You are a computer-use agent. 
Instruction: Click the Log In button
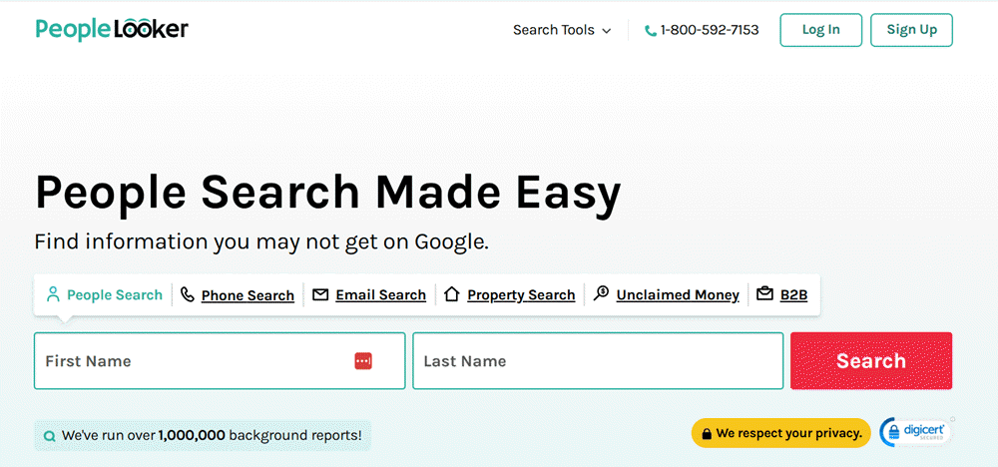click(820, 30)
